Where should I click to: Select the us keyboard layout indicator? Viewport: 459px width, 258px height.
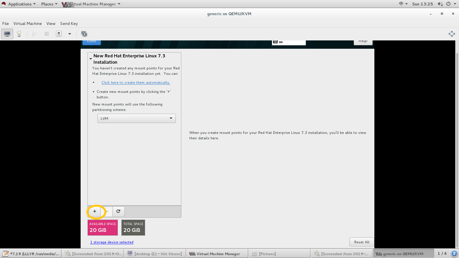(x=289, y=42)
